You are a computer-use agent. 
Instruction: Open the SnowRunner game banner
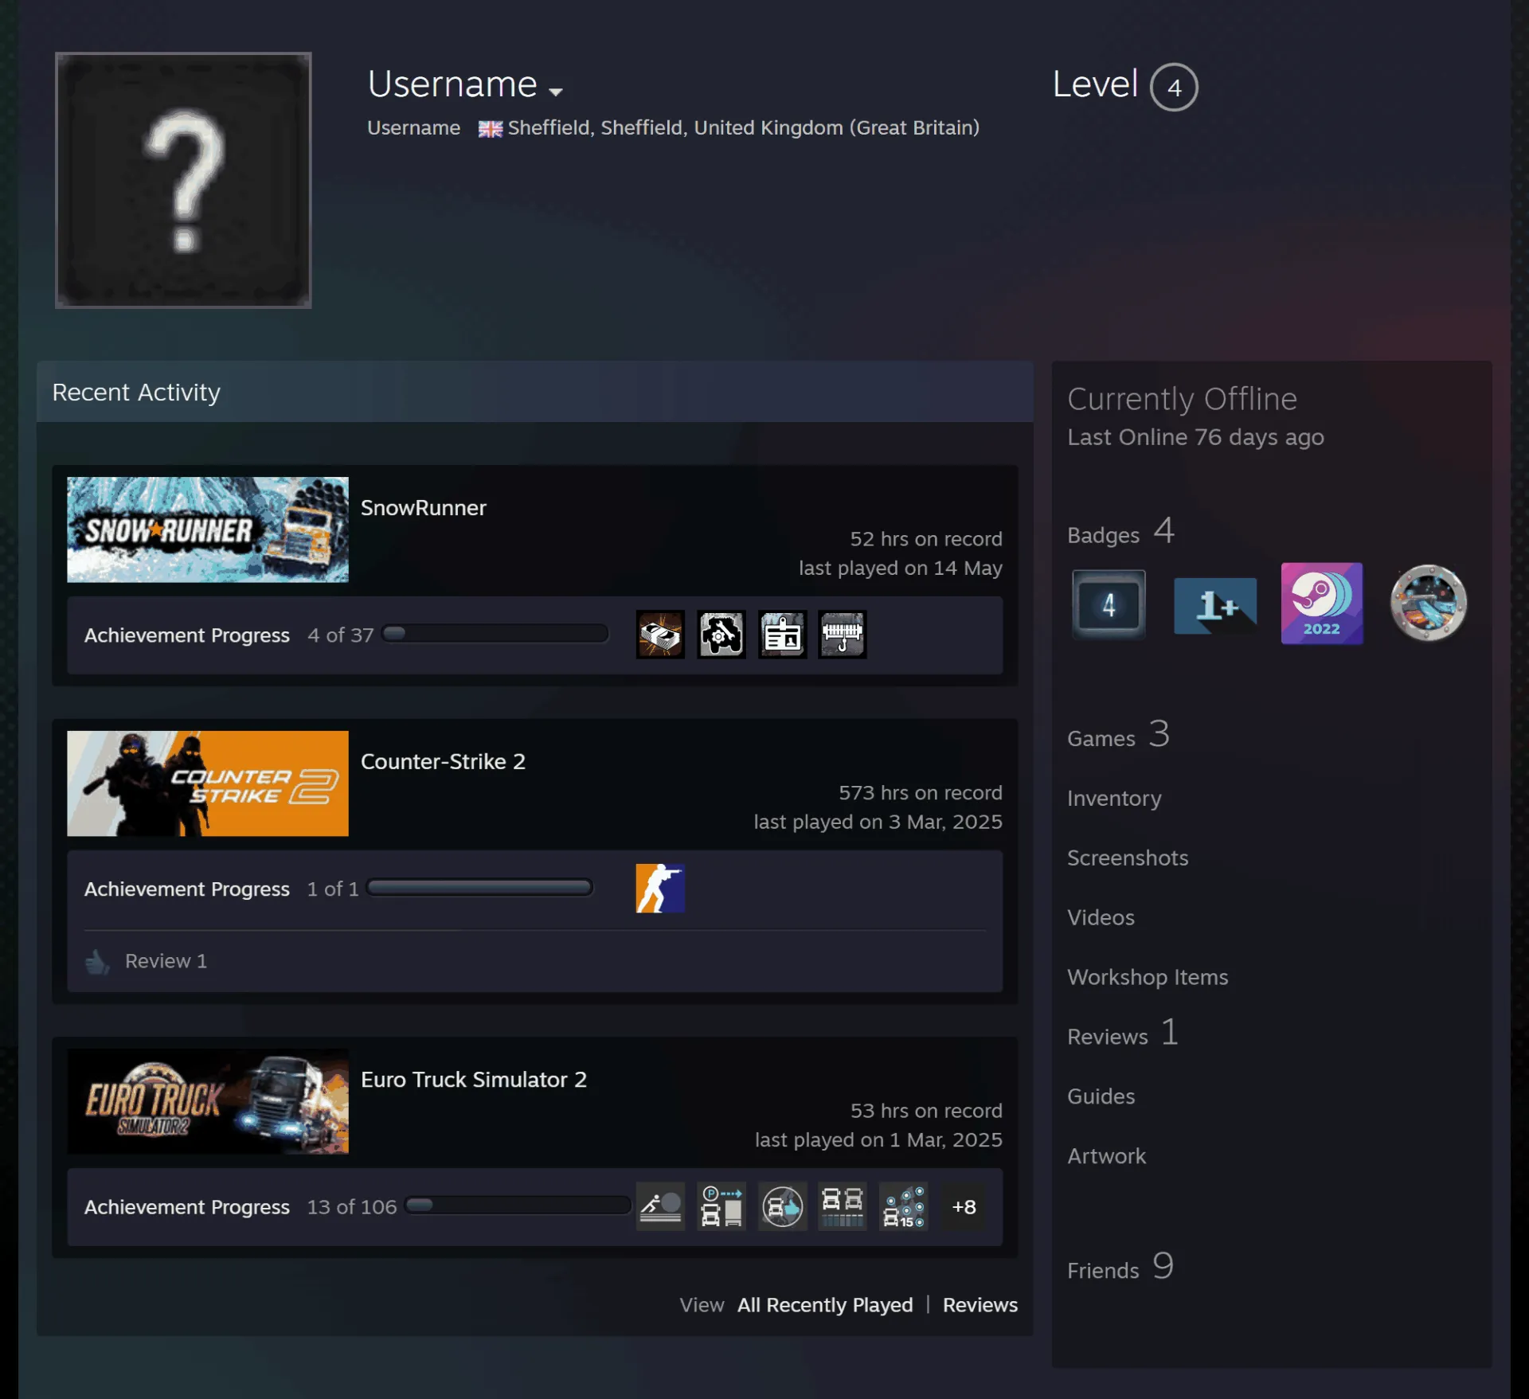[x=208, y=530]
